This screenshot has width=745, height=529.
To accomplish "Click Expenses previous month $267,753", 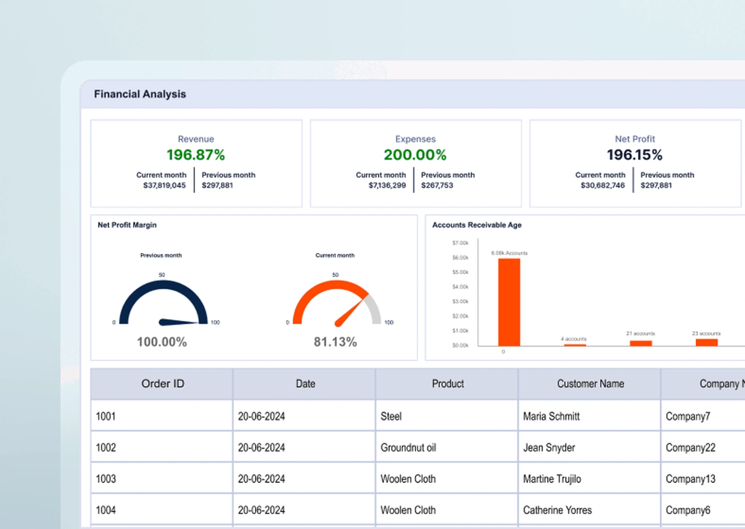I will (437, 185).
